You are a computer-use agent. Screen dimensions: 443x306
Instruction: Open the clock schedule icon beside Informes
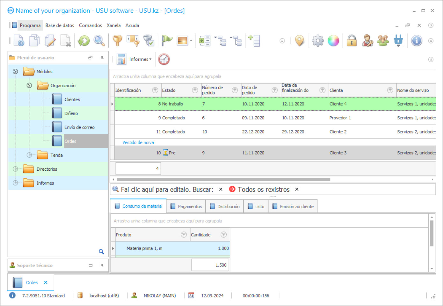tap(164, 59)
